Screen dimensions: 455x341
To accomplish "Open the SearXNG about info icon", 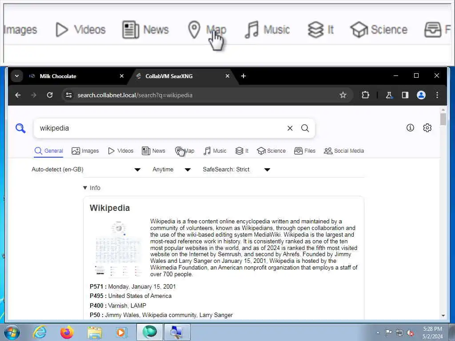I will tap(410, 127).
